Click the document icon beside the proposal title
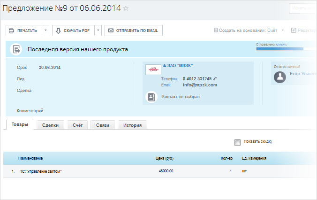 pos(16,49)
